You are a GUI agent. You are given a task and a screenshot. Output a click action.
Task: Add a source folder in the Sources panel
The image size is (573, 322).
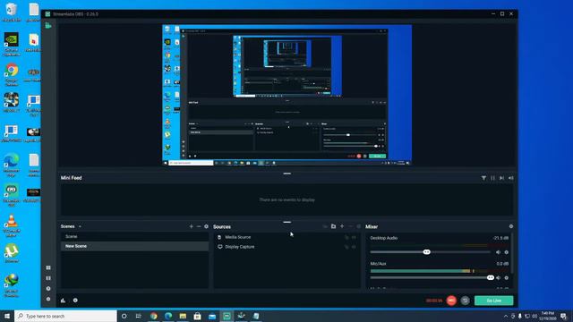pos(333,226)
